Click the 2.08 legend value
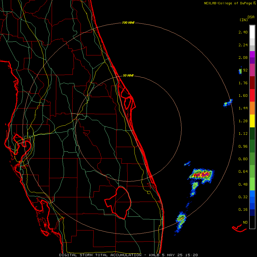This screenshot has height=257, width=257. point(243,57)
